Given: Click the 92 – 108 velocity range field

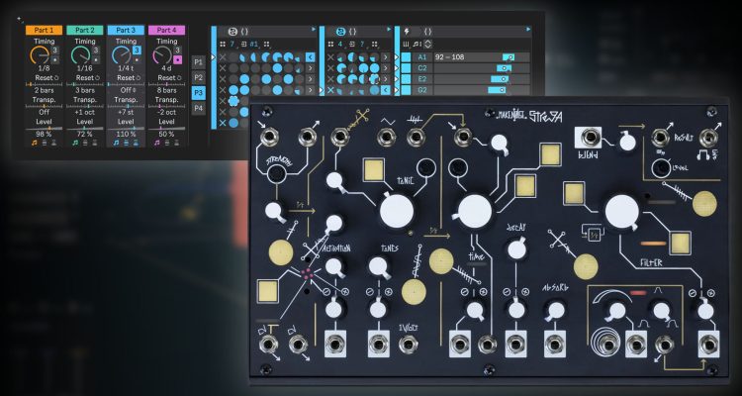Looking at the screenshot, I should pyautogui.click(x=481, y=57).
